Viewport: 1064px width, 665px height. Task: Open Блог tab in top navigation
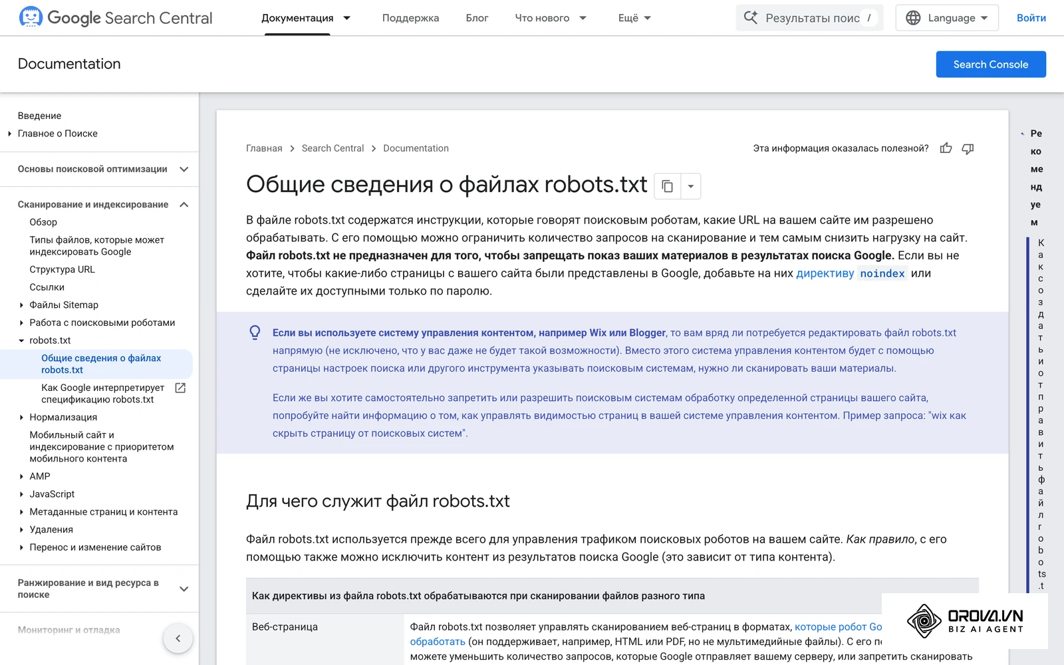[x=477, y=18]
